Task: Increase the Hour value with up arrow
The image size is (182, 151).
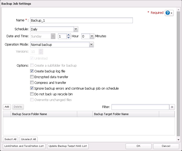Action: 68,35
